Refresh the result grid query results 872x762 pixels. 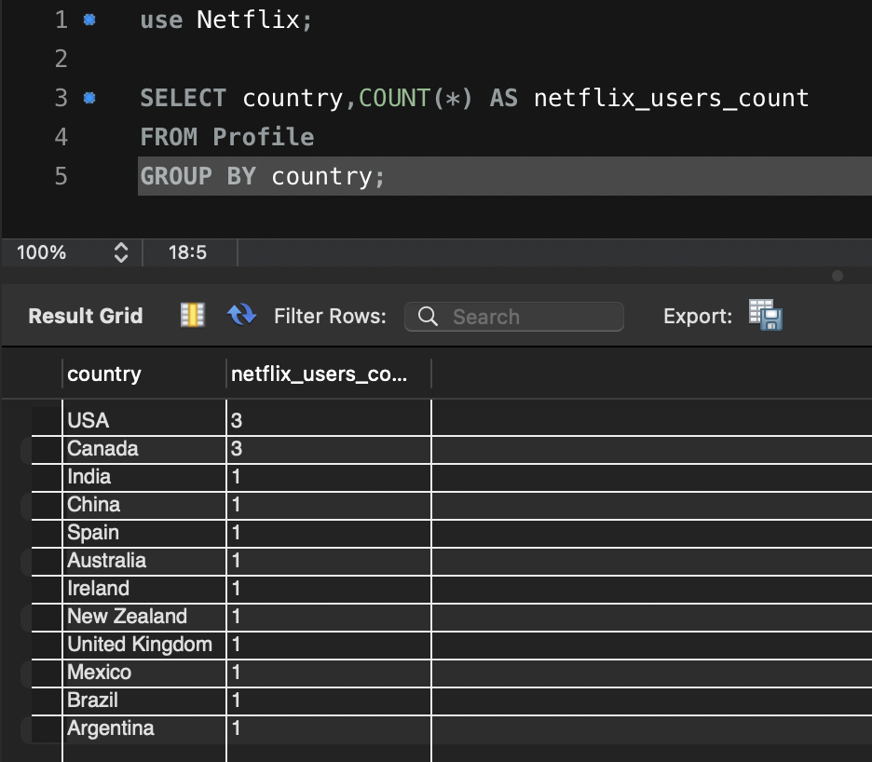click(x=242, y=316)
